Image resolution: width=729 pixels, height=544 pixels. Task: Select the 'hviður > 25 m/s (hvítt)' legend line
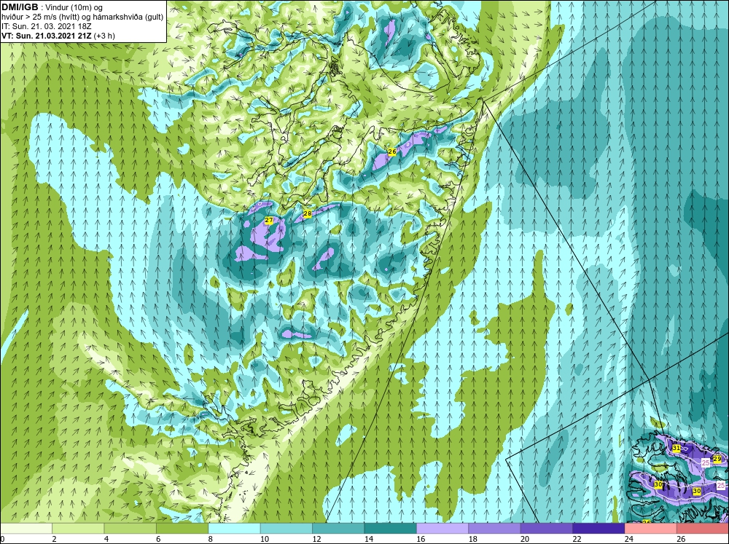(x=40, y=17)
